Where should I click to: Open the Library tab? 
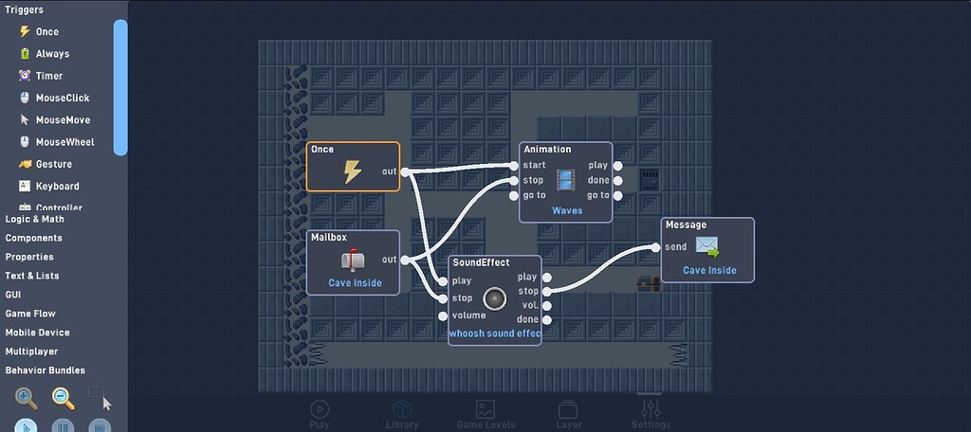point(402,415)
